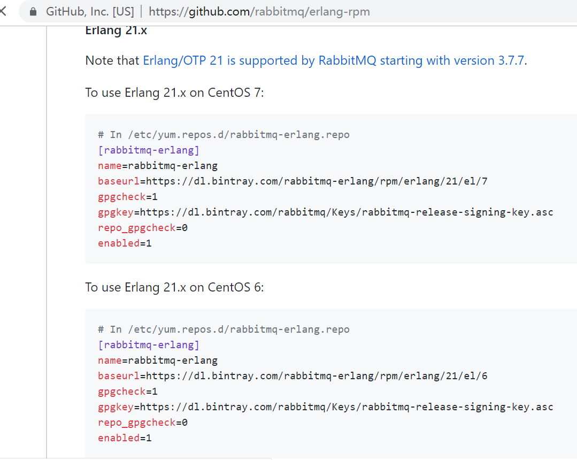This screenshot has width=577, height=460.
Task: Click the enabled=1 line in the CentOS 6 block
Action: point(125,438)
